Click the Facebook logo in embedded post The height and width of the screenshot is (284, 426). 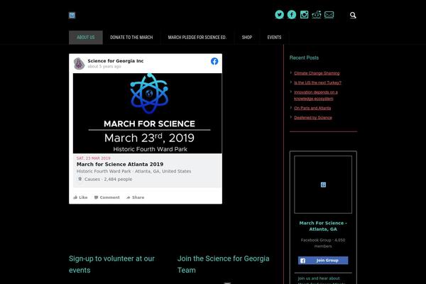[x=214, y=62]
